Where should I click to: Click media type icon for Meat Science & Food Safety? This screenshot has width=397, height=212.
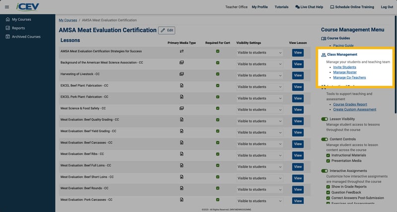(182, 108)
